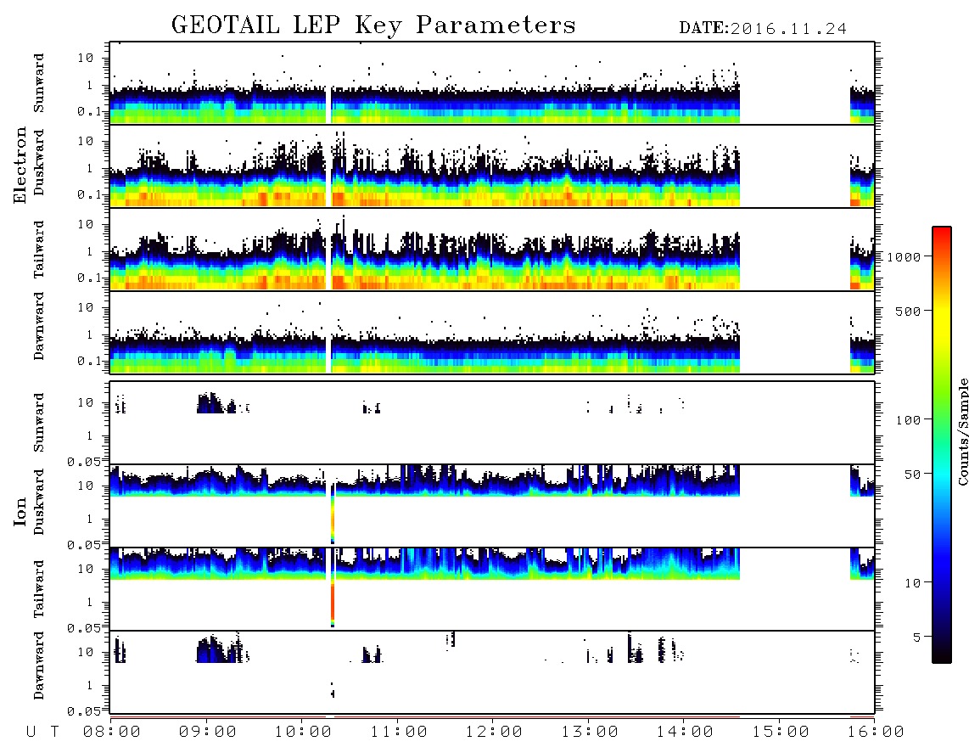The height and width of the screenshot is (747, 969).
Task: Click the 15:00 time tick label
Action: point(781,732)
